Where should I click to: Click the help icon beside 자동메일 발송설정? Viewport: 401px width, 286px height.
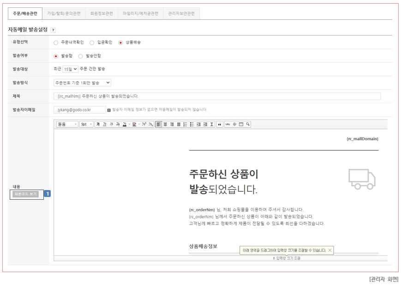click(x=53, y=30)
